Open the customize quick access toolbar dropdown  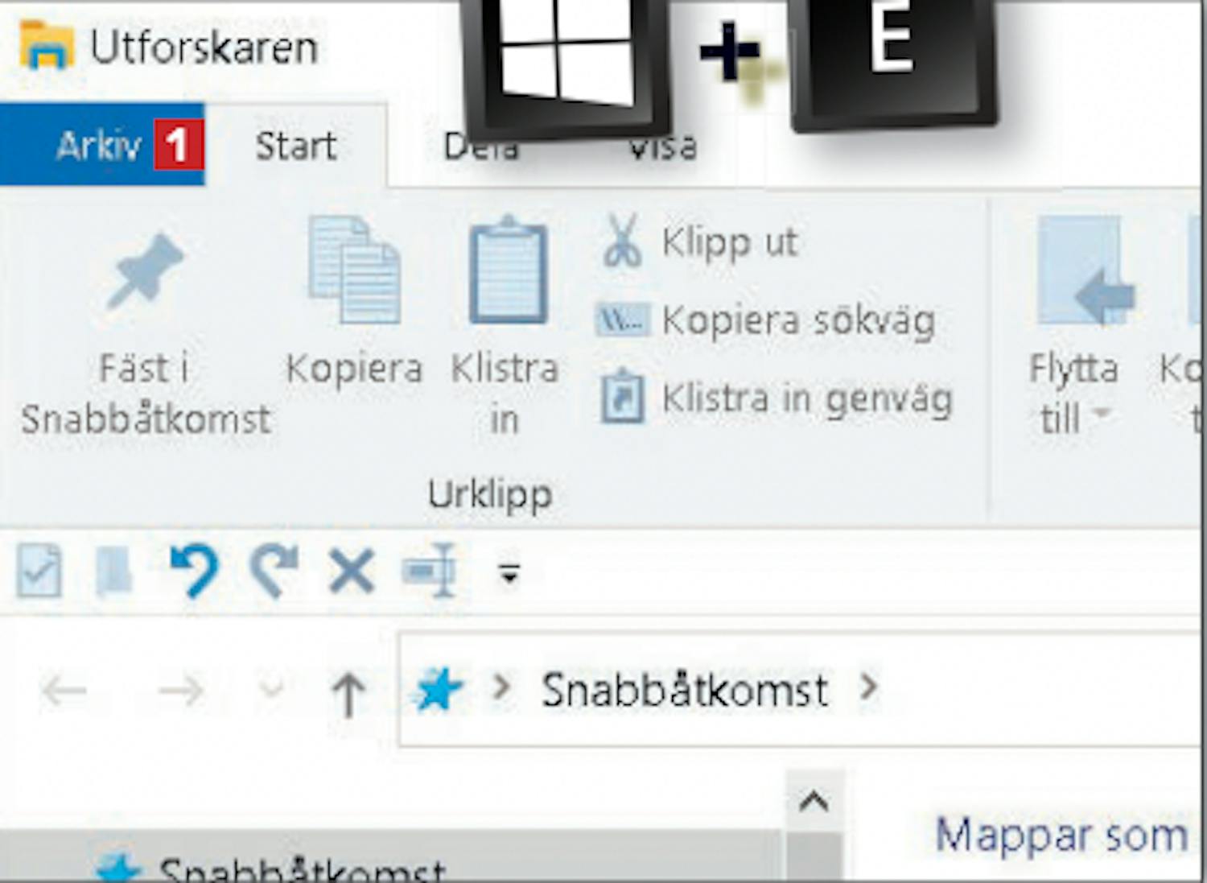509,573
